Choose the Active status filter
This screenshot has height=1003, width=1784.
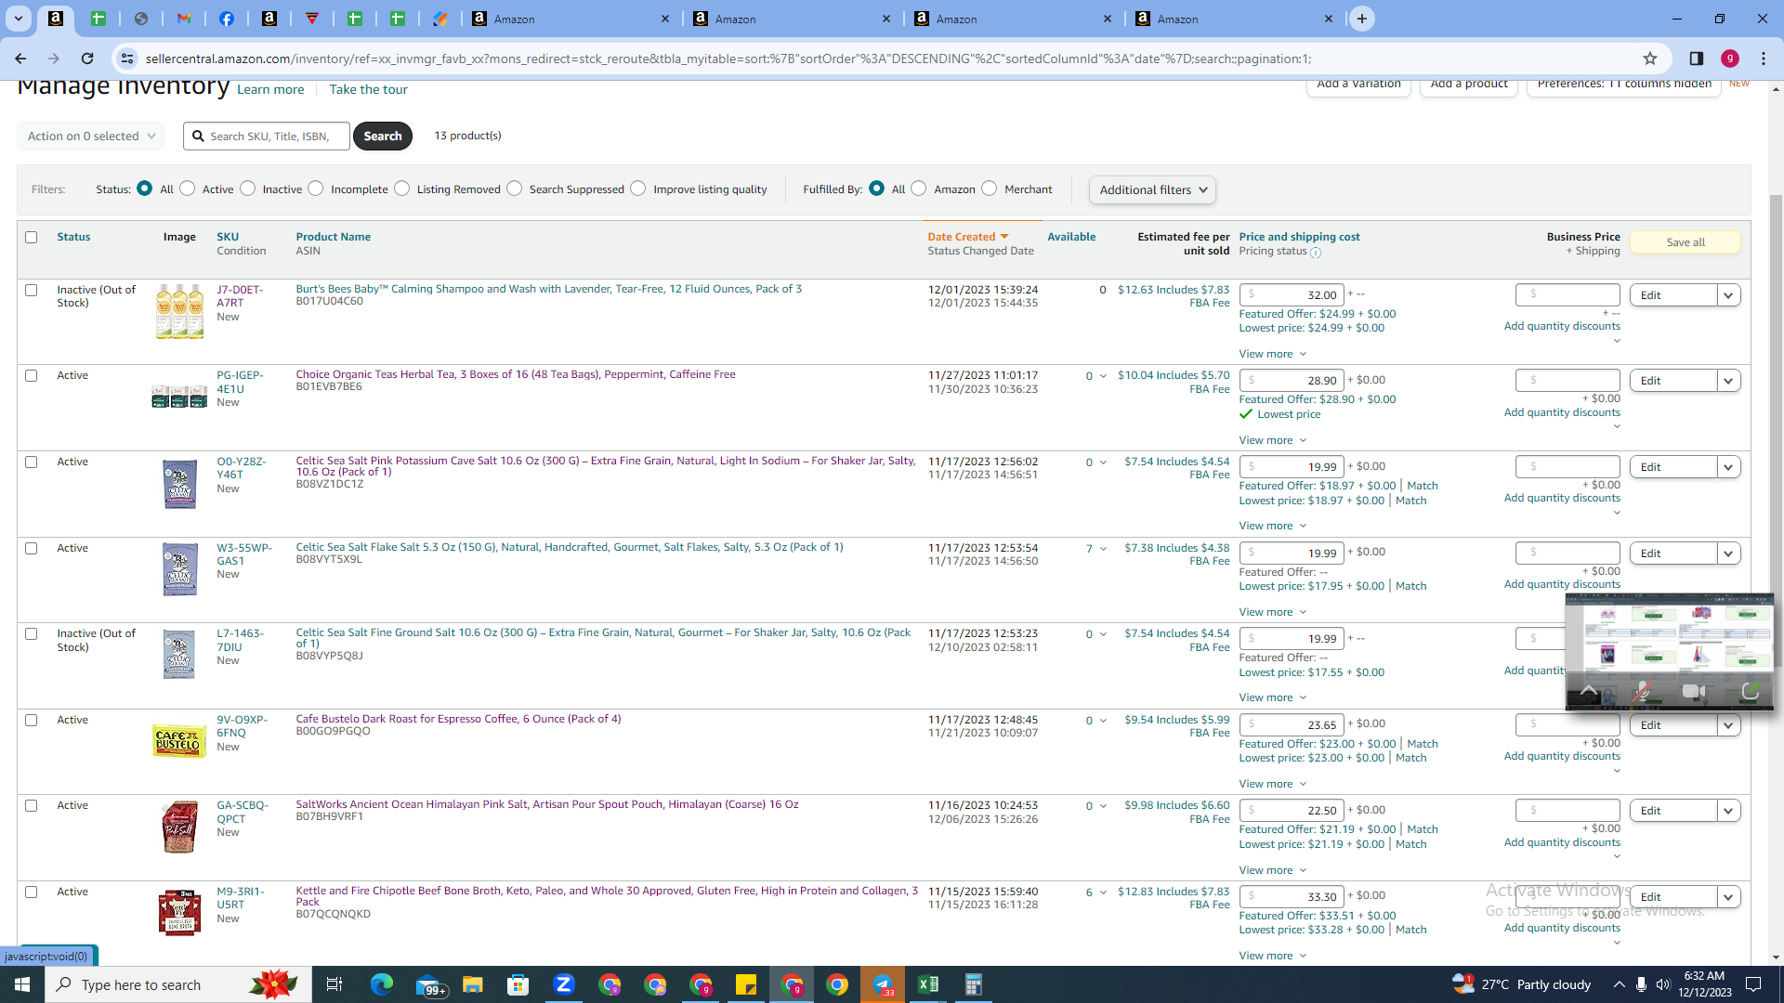(188, 189)
